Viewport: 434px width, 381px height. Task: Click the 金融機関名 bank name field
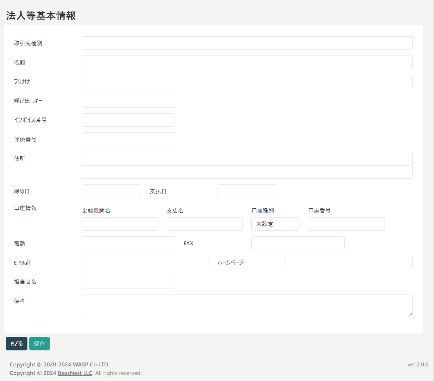tap(120, 224)
